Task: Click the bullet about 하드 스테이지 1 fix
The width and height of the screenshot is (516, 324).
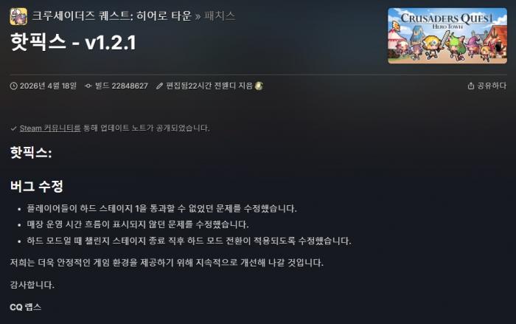Action: [161, 208]
